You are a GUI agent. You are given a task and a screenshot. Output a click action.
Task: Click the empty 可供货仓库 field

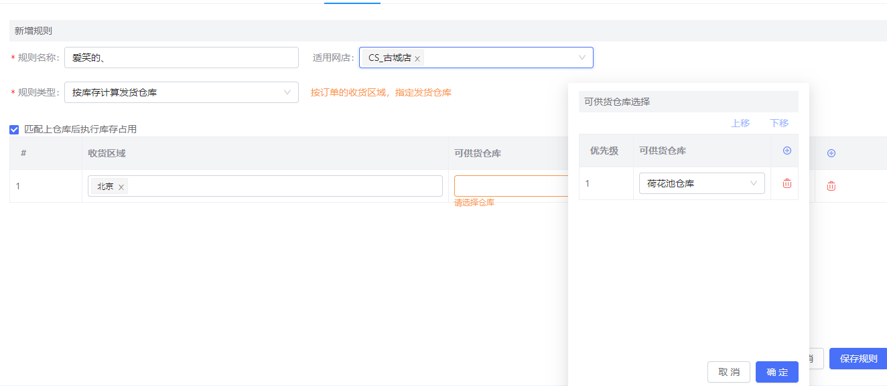click(511, 186)
